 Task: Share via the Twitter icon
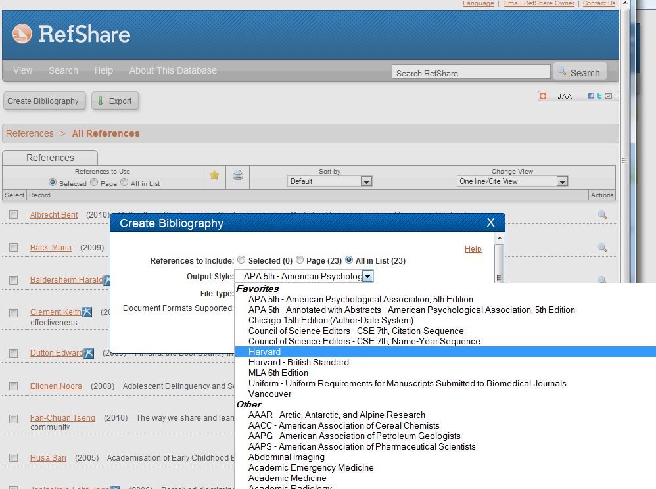click(599, 96)
